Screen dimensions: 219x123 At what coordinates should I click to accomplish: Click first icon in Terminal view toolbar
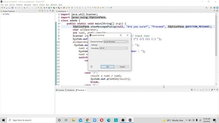coord(192,90)
